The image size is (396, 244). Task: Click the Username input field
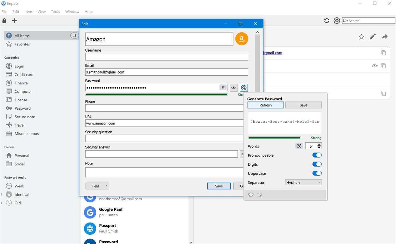(167, 57)
